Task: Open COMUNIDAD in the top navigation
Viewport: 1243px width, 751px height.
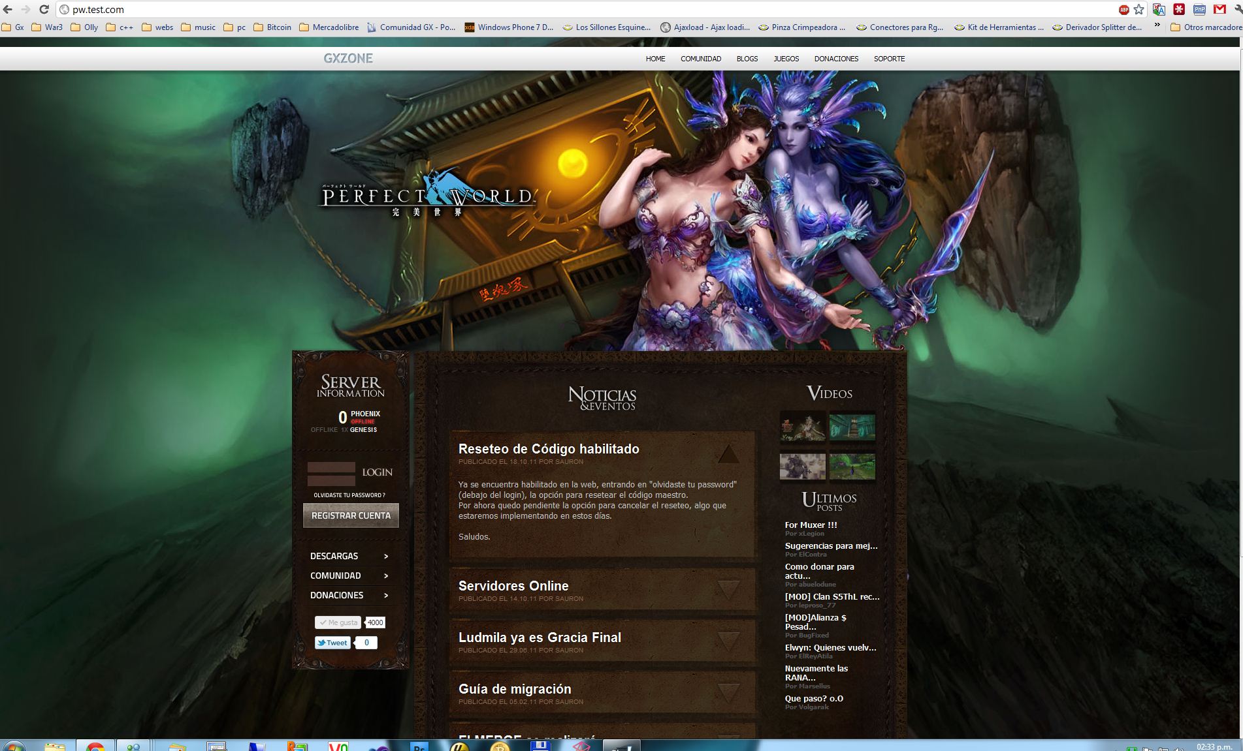Action: point(701,59)
